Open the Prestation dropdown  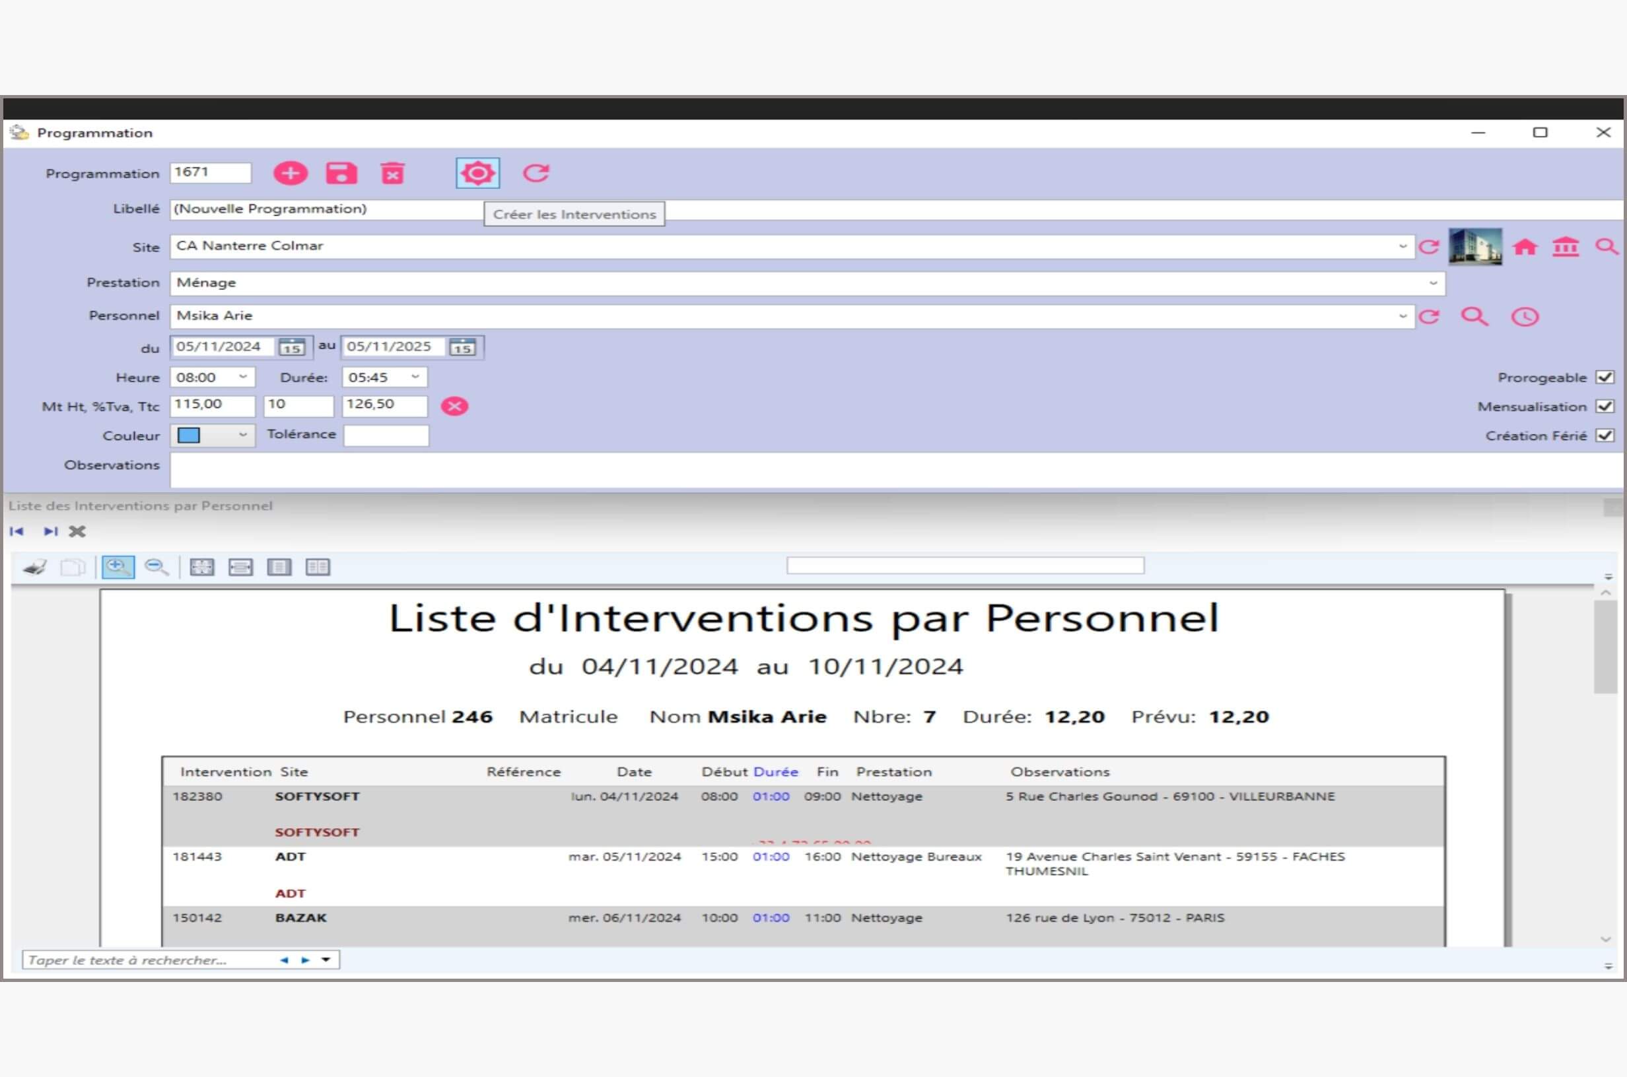pyautogui.click(x=1433, y=283)
